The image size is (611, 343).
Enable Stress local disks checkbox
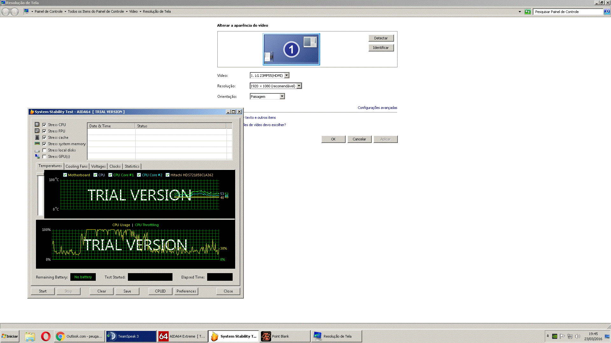tap(44, 150)
